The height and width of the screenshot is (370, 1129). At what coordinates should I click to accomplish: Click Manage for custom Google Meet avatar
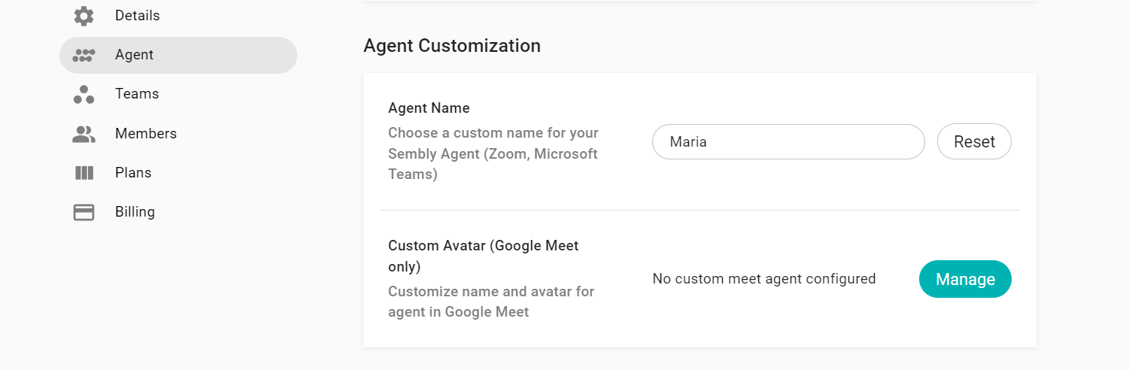coord(965,279)
